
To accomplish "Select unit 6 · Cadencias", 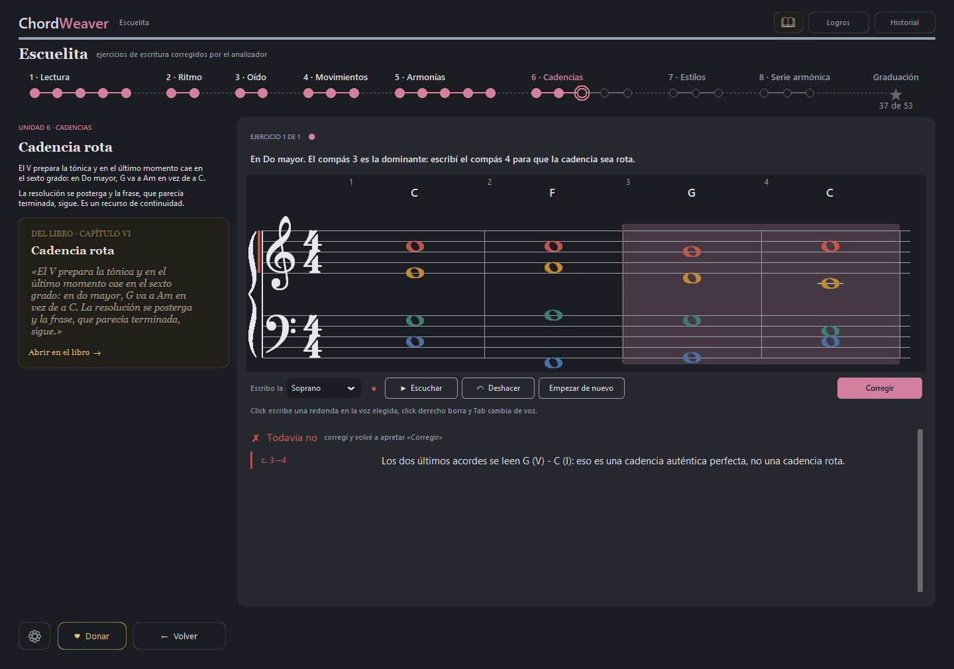I will 557,77.
